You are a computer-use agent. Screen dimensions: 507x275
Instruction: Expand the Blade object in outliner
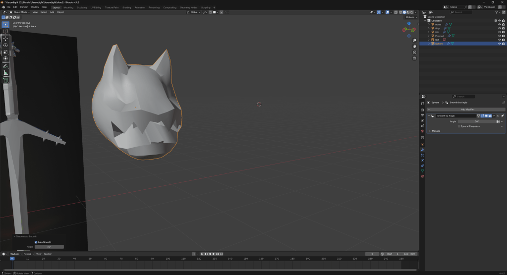tap(429, 24)
